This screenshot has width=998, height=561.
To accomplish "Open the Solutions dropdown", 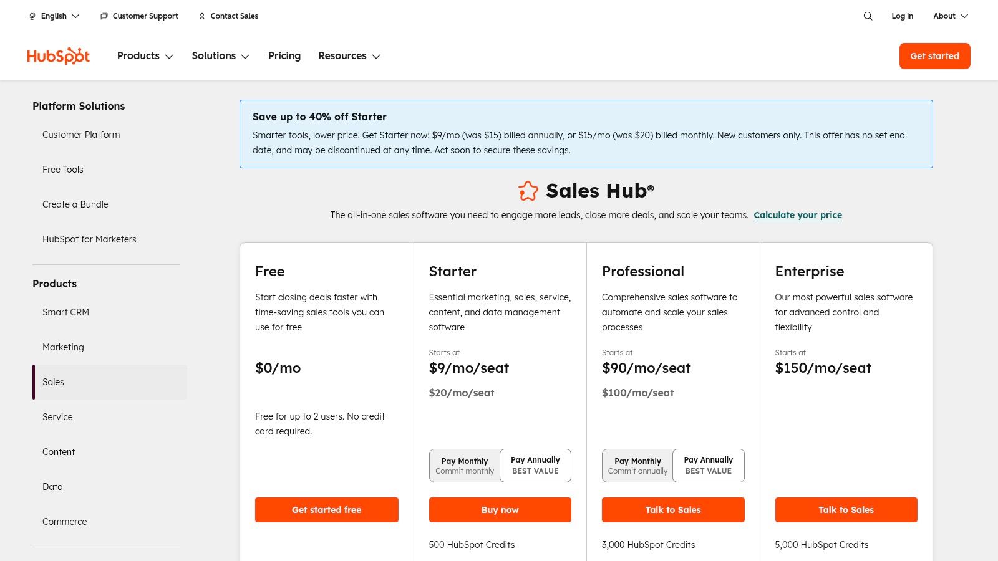I will (220, 55).
